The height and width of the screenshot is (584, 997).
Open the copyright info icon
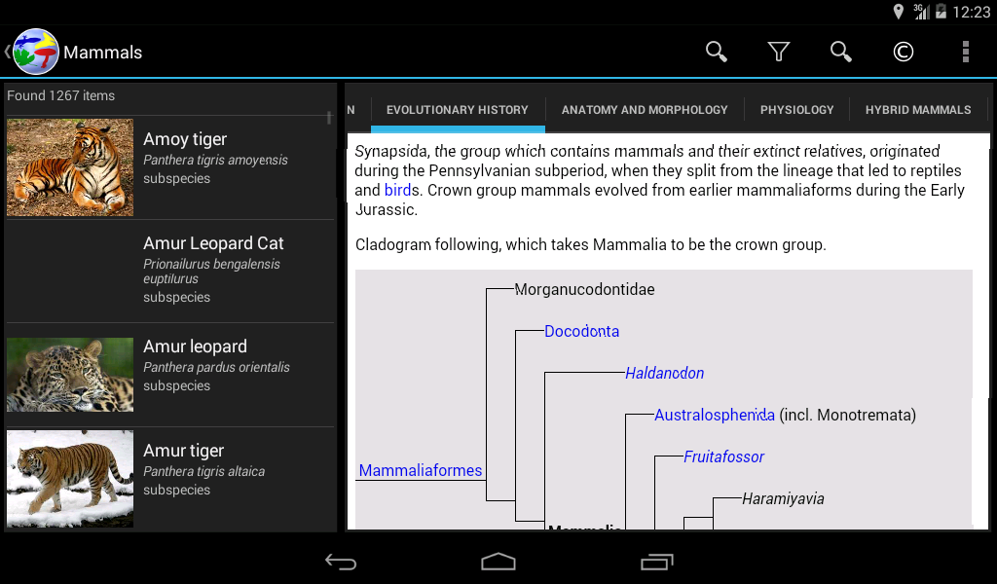(904, 52)
